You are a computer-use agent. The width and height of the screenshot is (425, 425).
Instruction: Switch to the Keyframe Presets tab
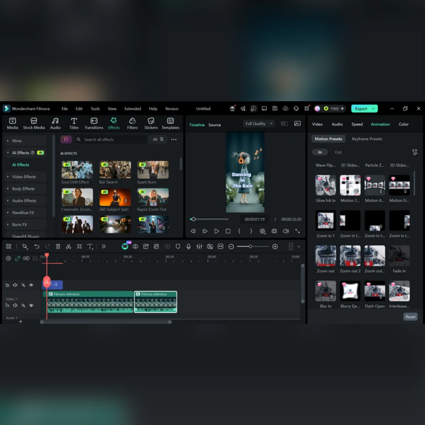pyautogui.click(x=367, y=139)
